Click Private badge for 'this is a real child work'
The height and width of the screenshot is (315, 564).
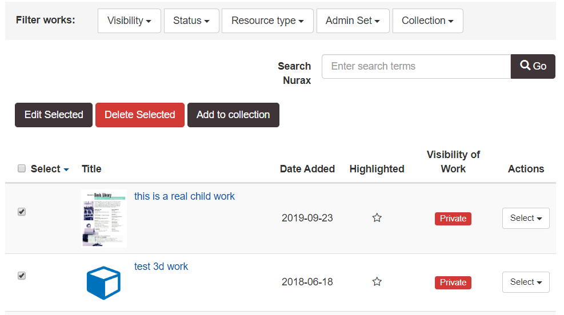point(453,219)
